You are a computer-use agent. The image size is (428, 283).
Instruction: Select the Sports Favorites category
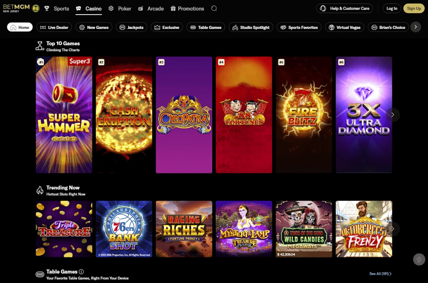point(299,27)
